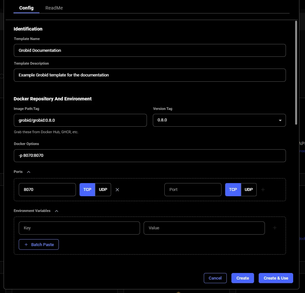Image resolution: width=305 pixels, height=293 pixels.
Task: Select TCP for port 8070
Action: (x=87, y=190)
